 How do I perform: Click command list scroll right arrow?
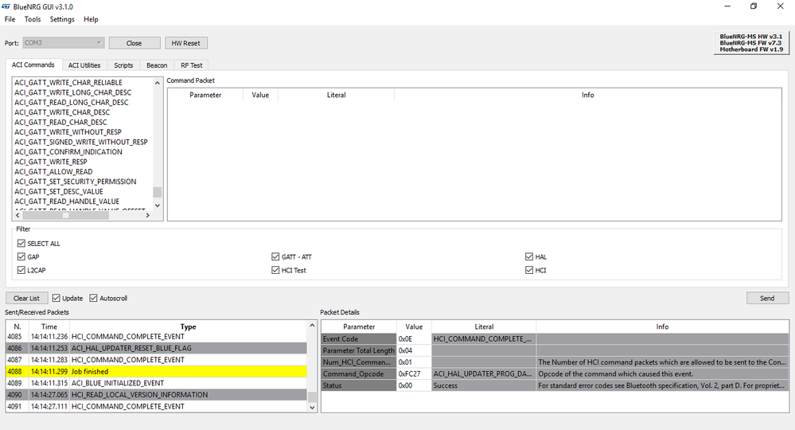[147, 215]
